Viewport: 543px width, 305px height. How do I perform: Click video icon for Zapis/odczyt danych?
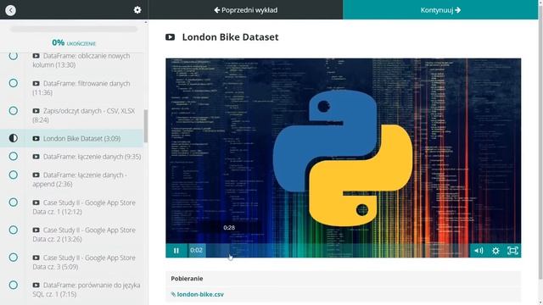coord(36,111)
